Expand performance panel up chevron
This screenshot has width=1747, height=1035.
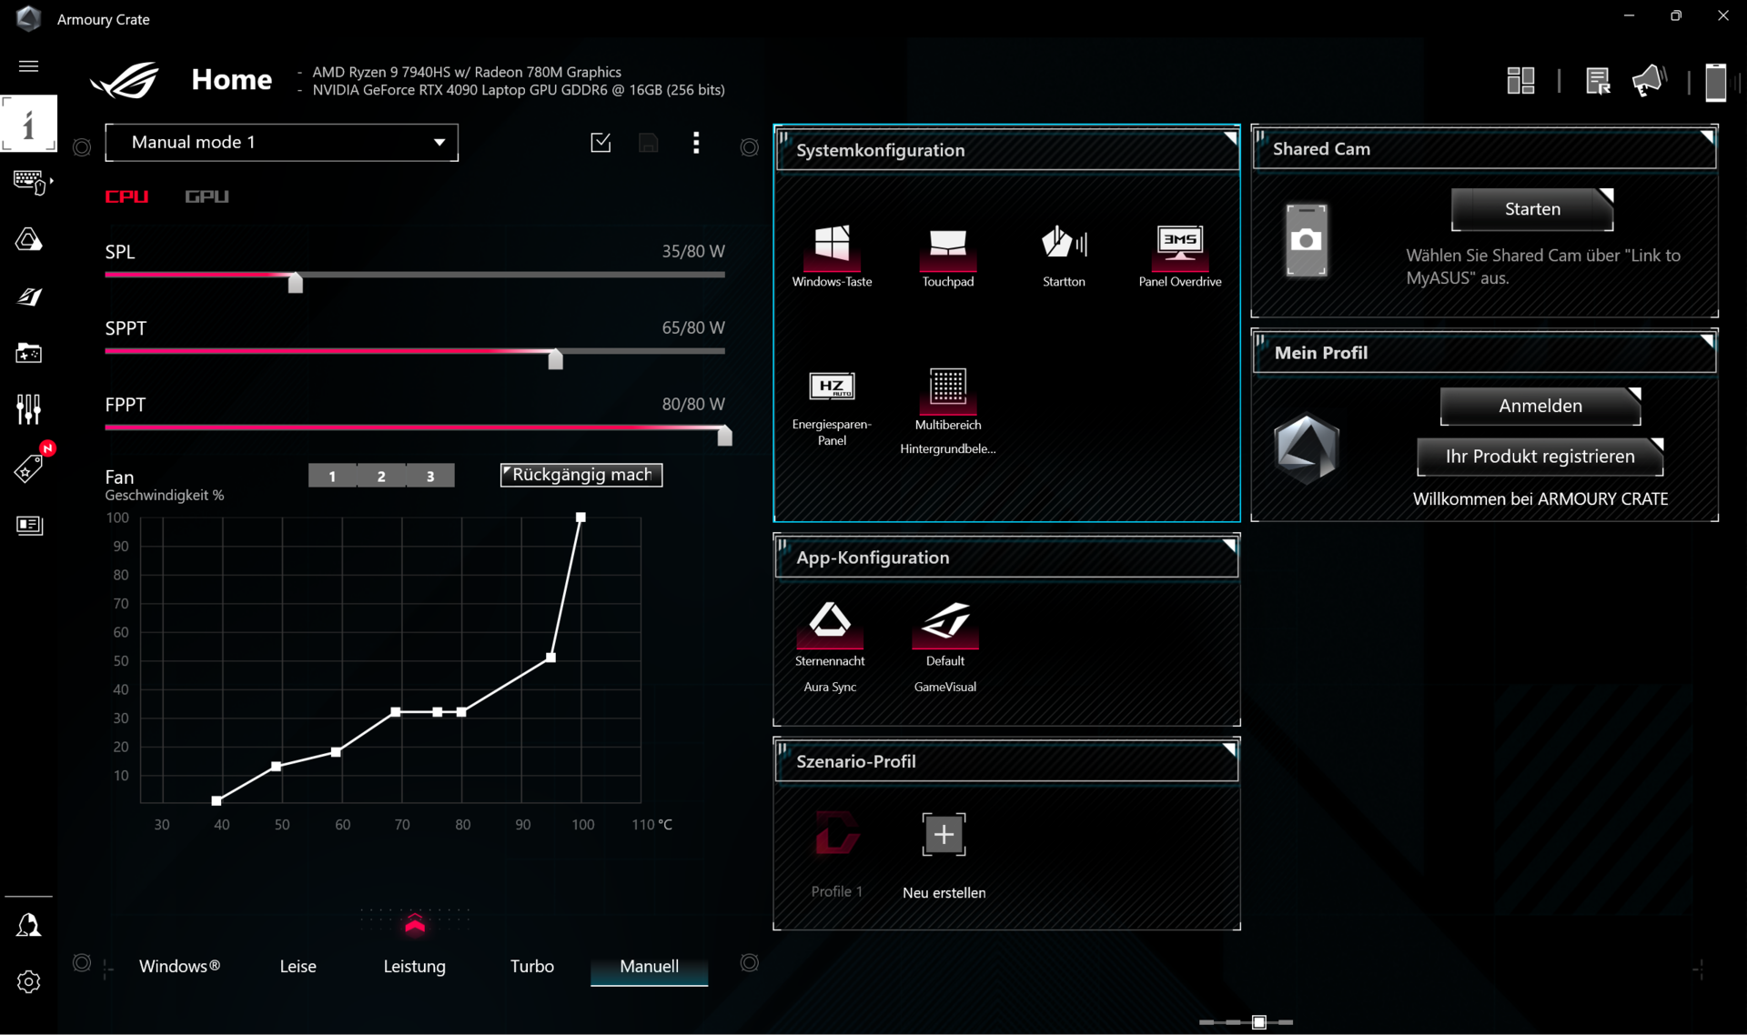pos(415,924)
